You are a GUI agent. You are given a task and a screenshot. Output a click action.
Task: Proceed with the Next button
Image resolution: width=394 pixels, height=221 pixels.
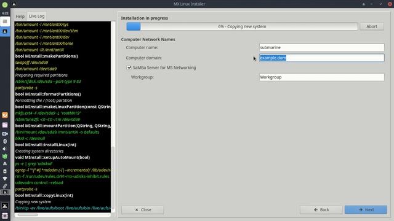(366, 210)
